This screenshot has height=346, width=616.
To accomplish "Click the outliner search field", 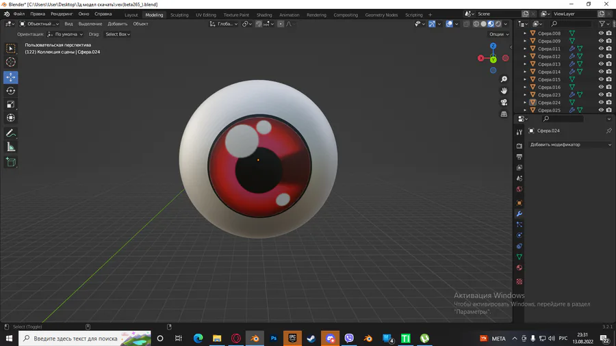I will coord(571,24).
